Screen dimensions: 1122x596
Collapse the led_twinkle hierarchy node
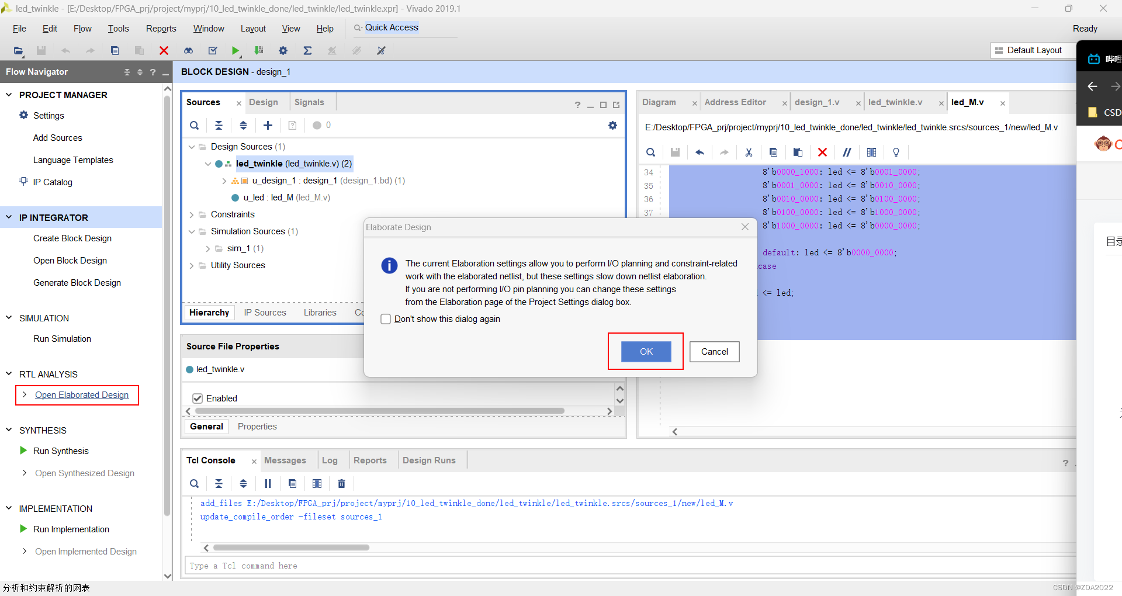(x=208, y=164)
